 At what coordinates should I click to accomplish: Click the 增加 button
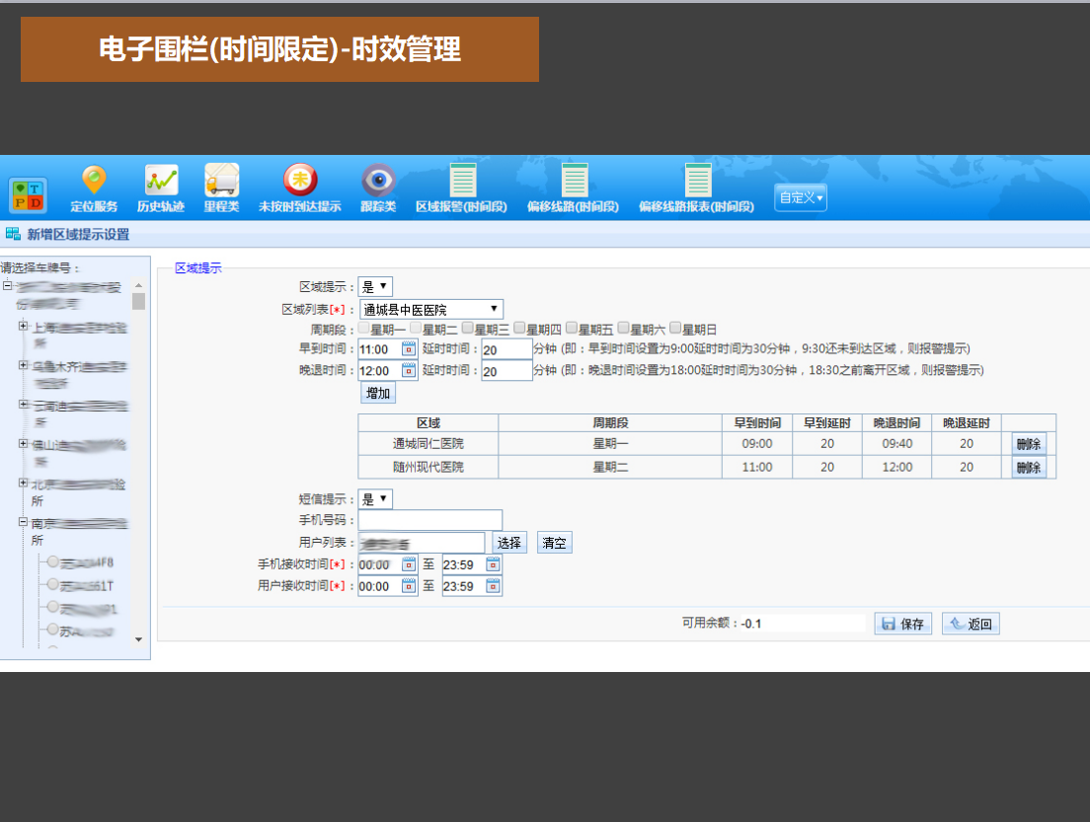click(378, 393)
